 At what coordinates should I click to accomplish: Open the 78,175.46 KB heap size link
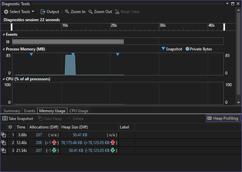(x=72, y=143)
